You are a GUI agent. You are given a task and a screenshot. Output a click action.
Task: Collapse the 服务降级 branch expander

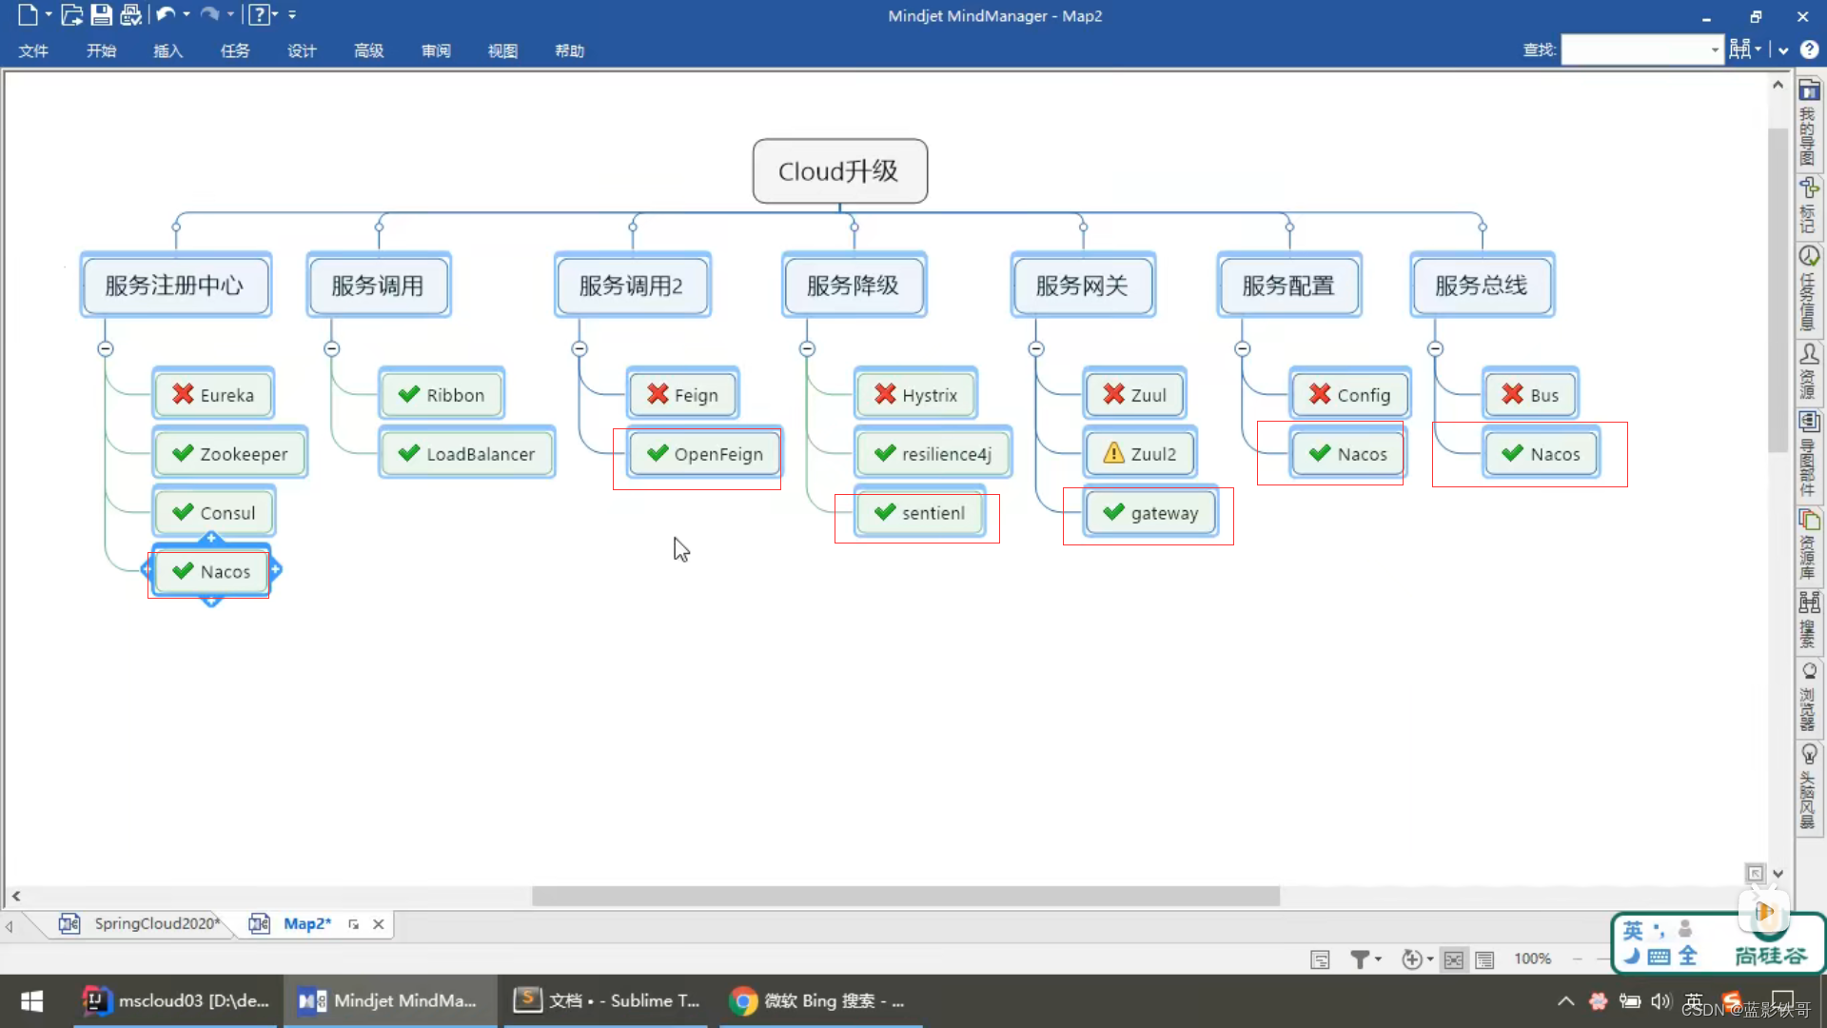(807, 347)
